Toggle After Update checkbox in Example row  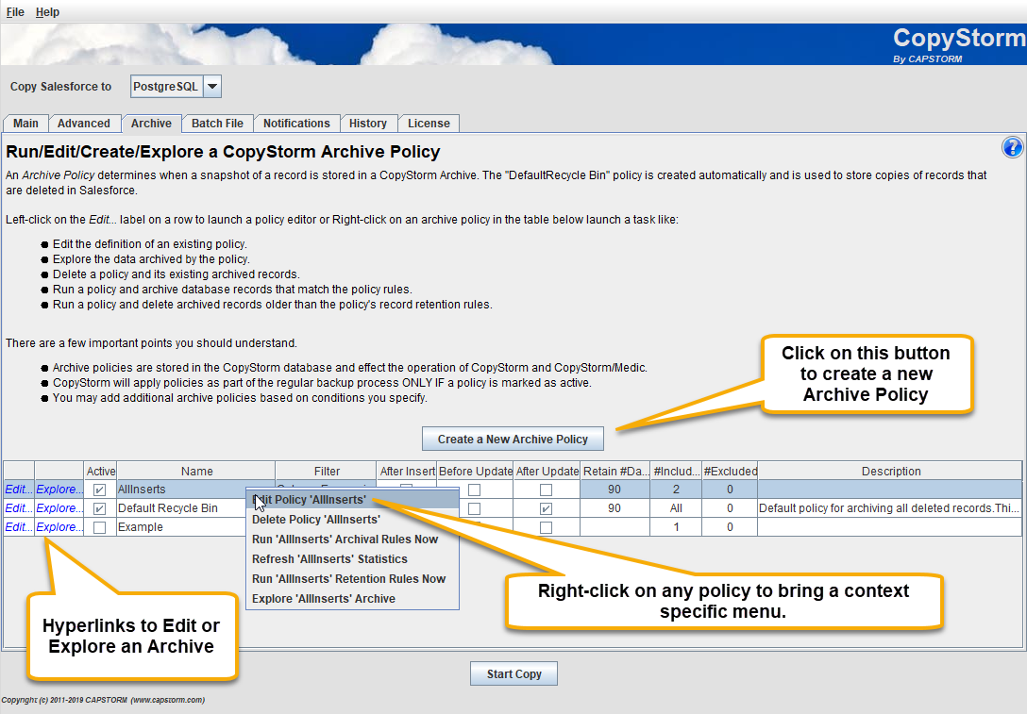point(546,527)
